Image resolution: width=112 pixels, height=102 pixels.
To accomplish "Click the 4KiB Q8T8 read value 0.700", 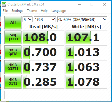I will pyautogui.click(x=43, y=52).
